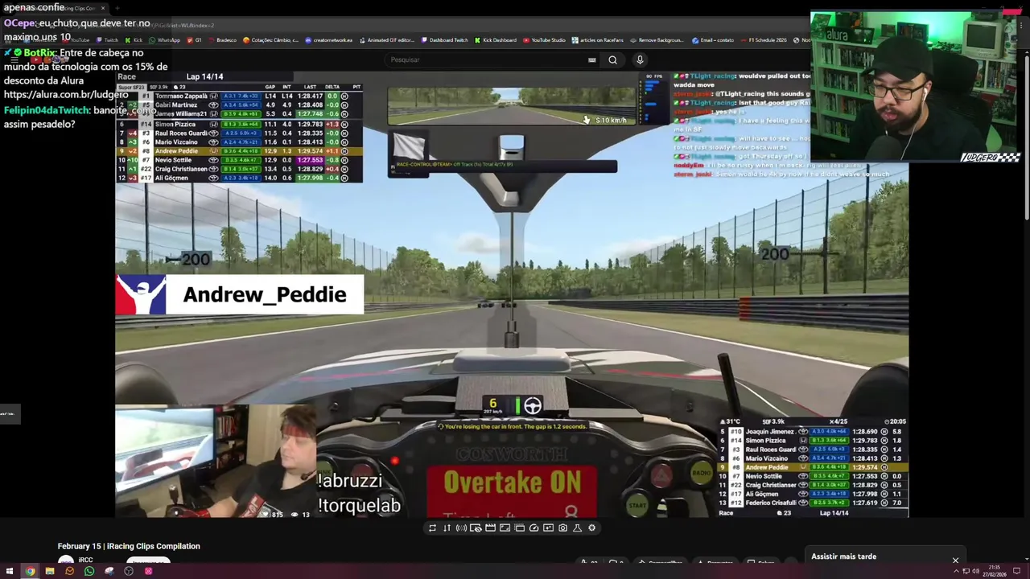The image size is (1030, 579).
Task: Open File Explorer from the taskbar
Action: click(49, 571)
